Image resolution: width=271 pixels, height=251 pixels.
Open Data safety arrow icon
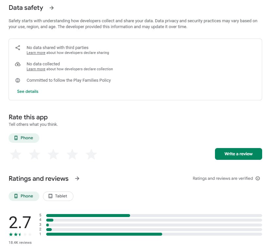[x=51, y=8]
